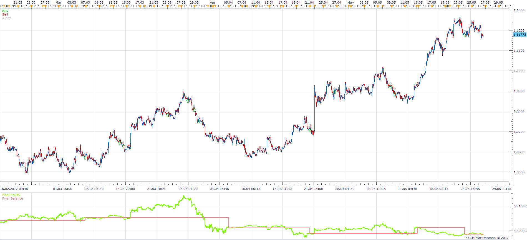Click the FXCM Marketscope copyright text
The width and height of the screenshot is (527, 240).
tap(487, 238)
